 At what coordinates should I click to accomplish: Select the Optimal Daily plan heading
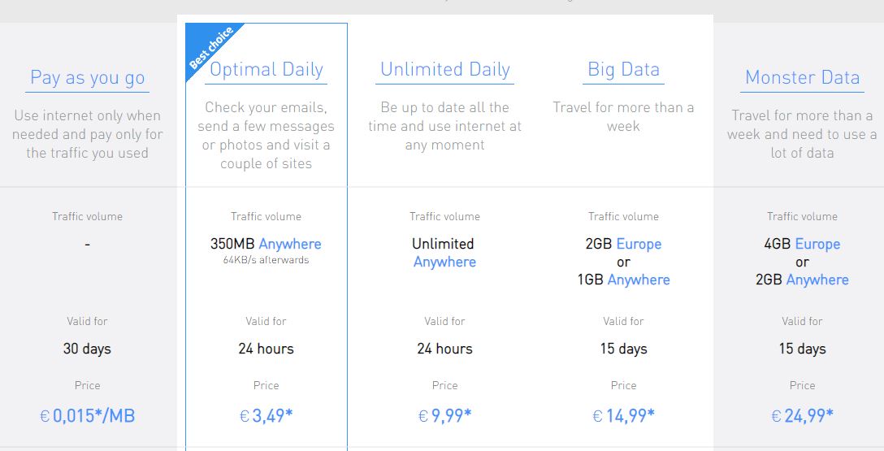click(266, 70)
